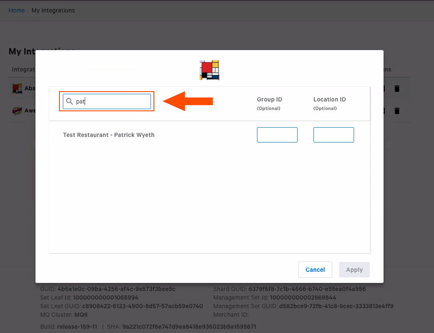Click the Mondrian-style app logo atop the dialog
The height and width of the screenshot is (333, 434).
pyautogui.click(x=209, y=70)
